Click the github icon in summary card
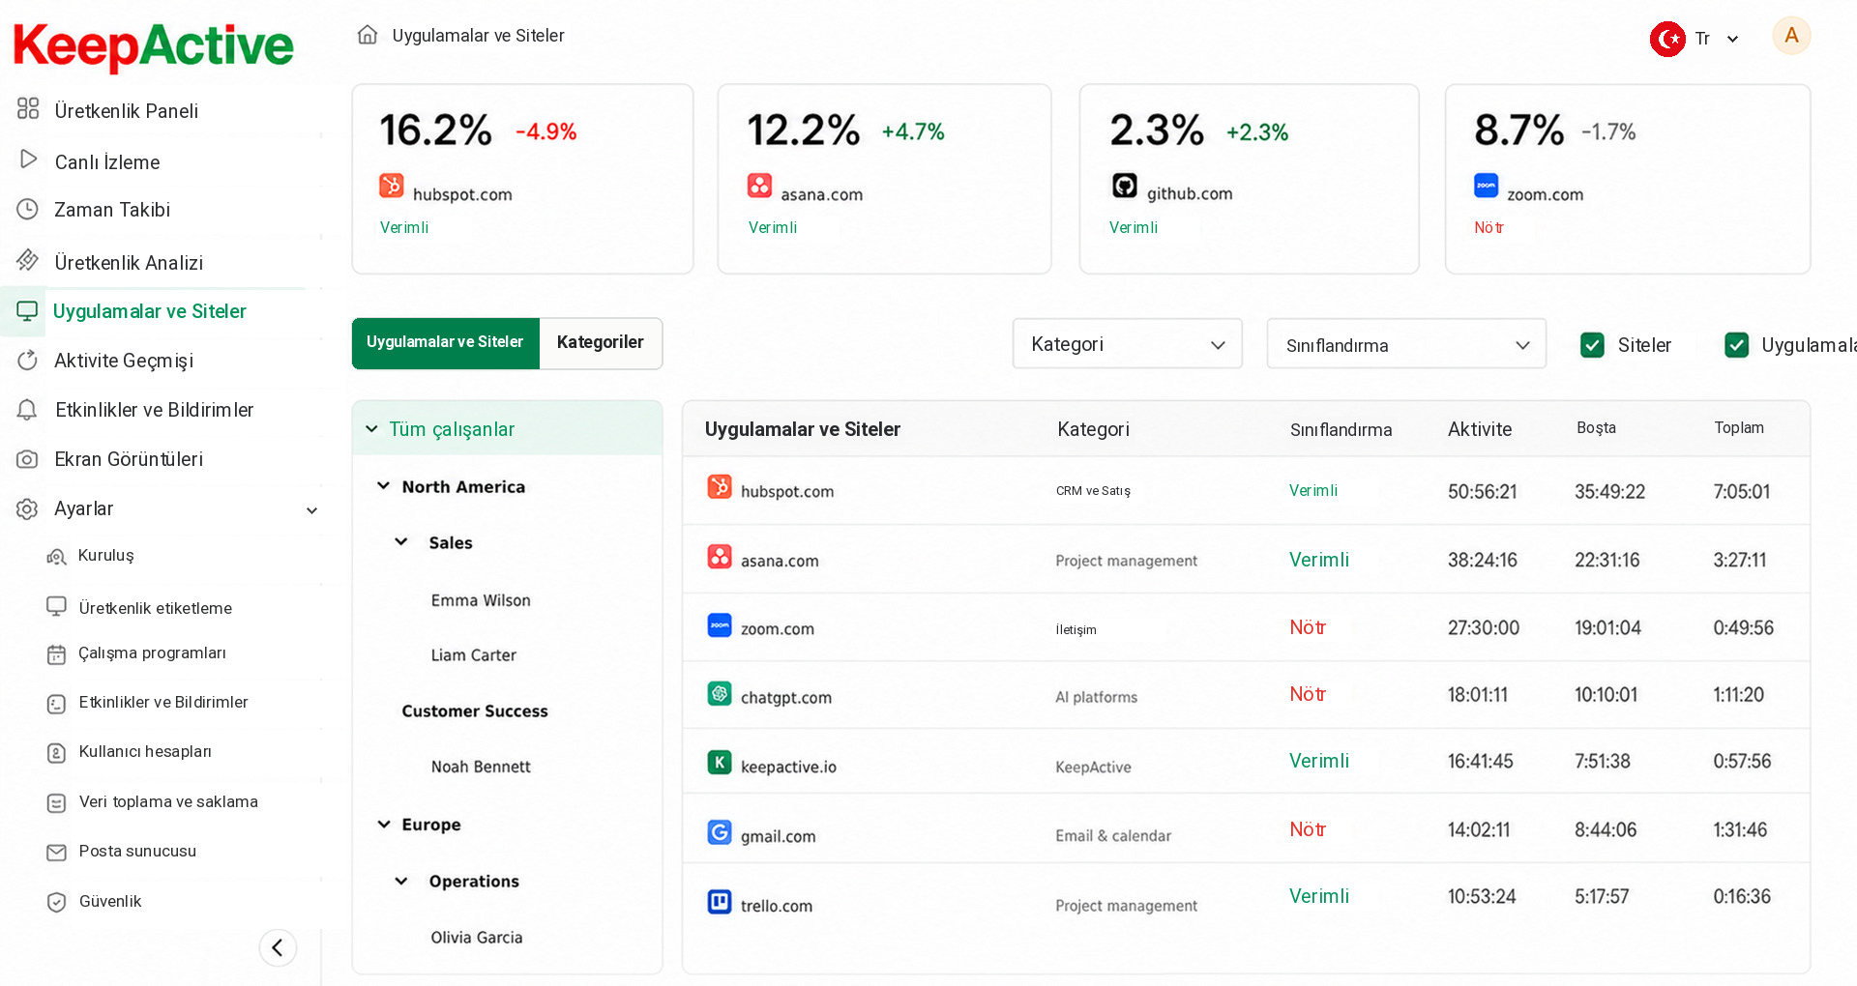 pyautogui.click(x=1124, y=185)
